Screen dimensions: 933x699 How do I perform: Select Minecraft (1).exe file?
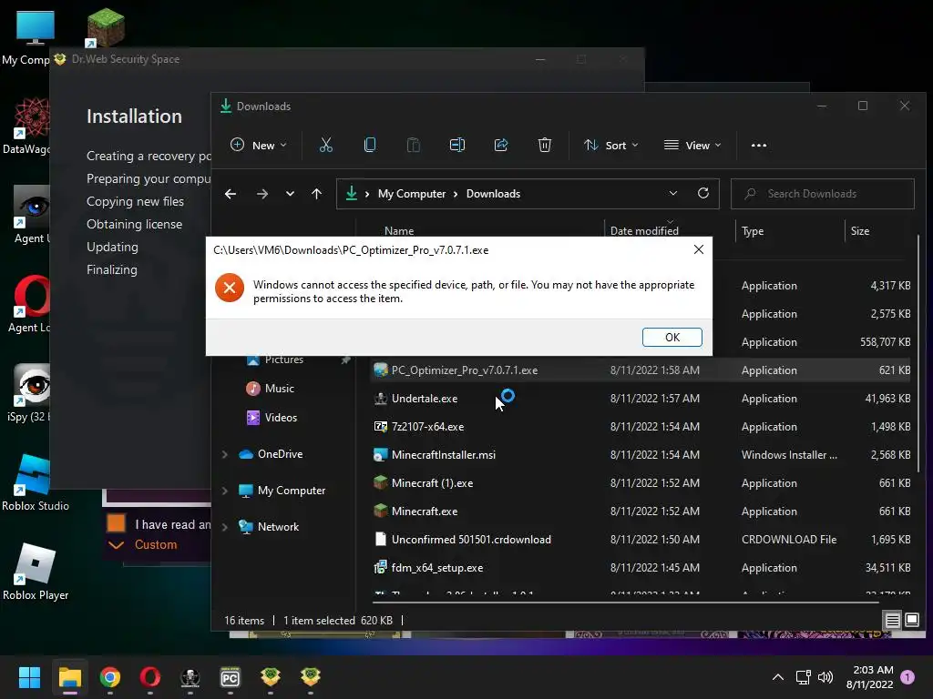pyautogui.click(x=641, y=483)
